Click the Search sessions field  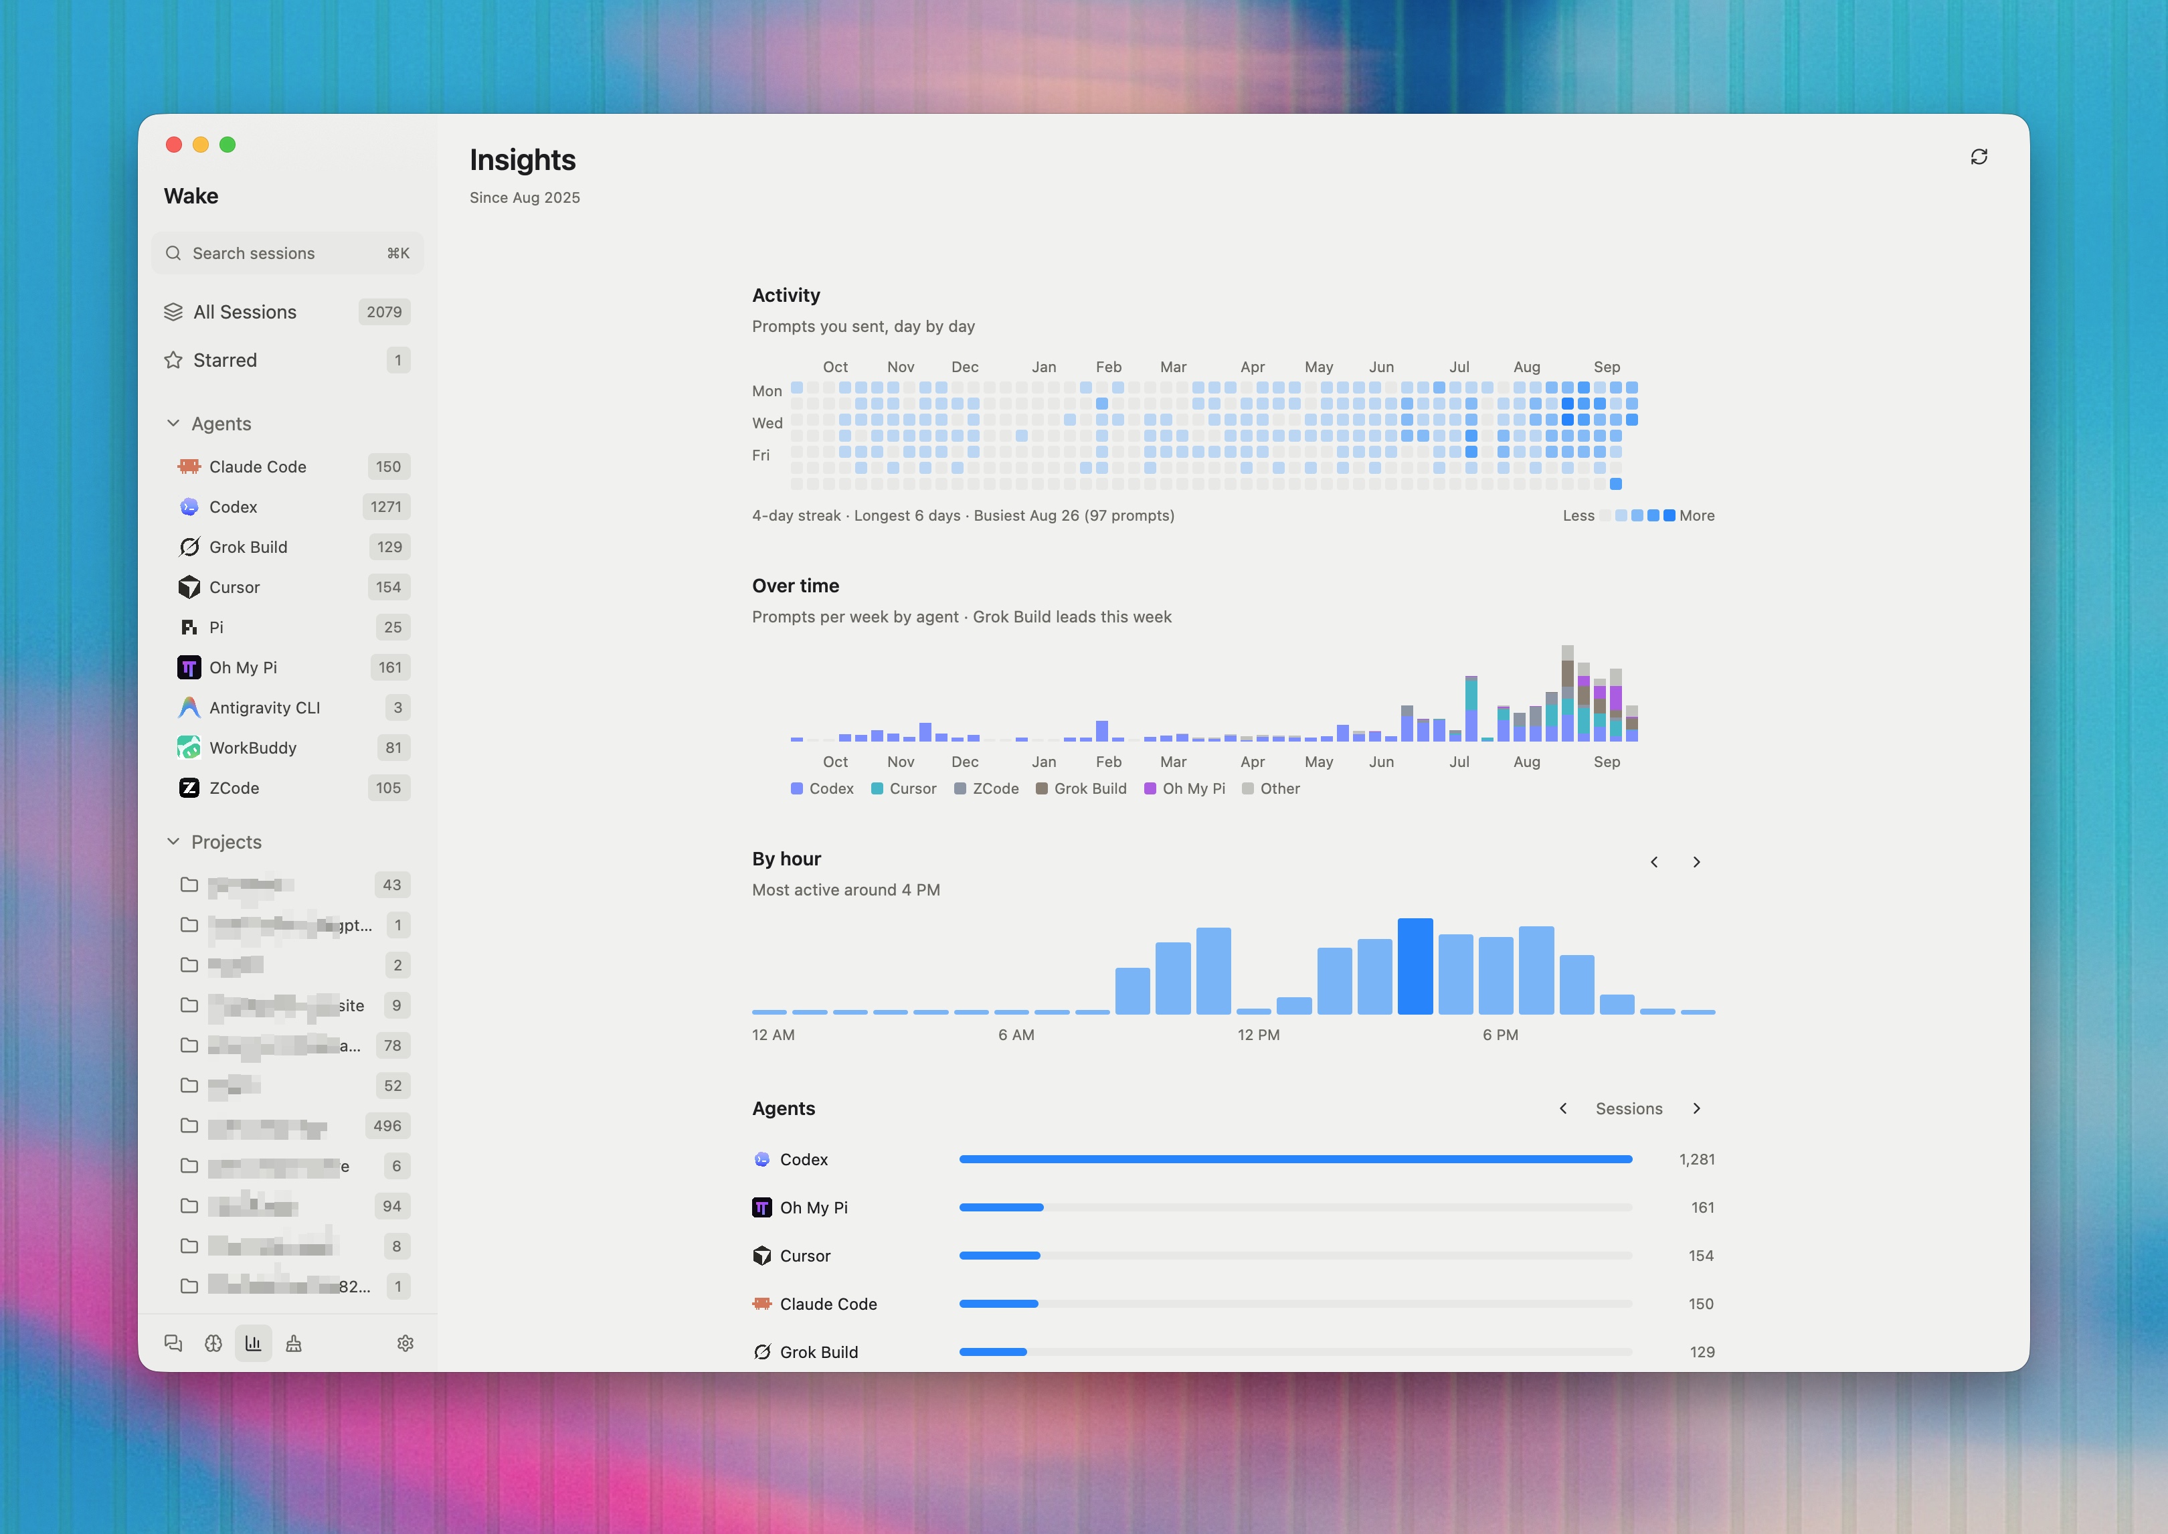pos(288,253)
